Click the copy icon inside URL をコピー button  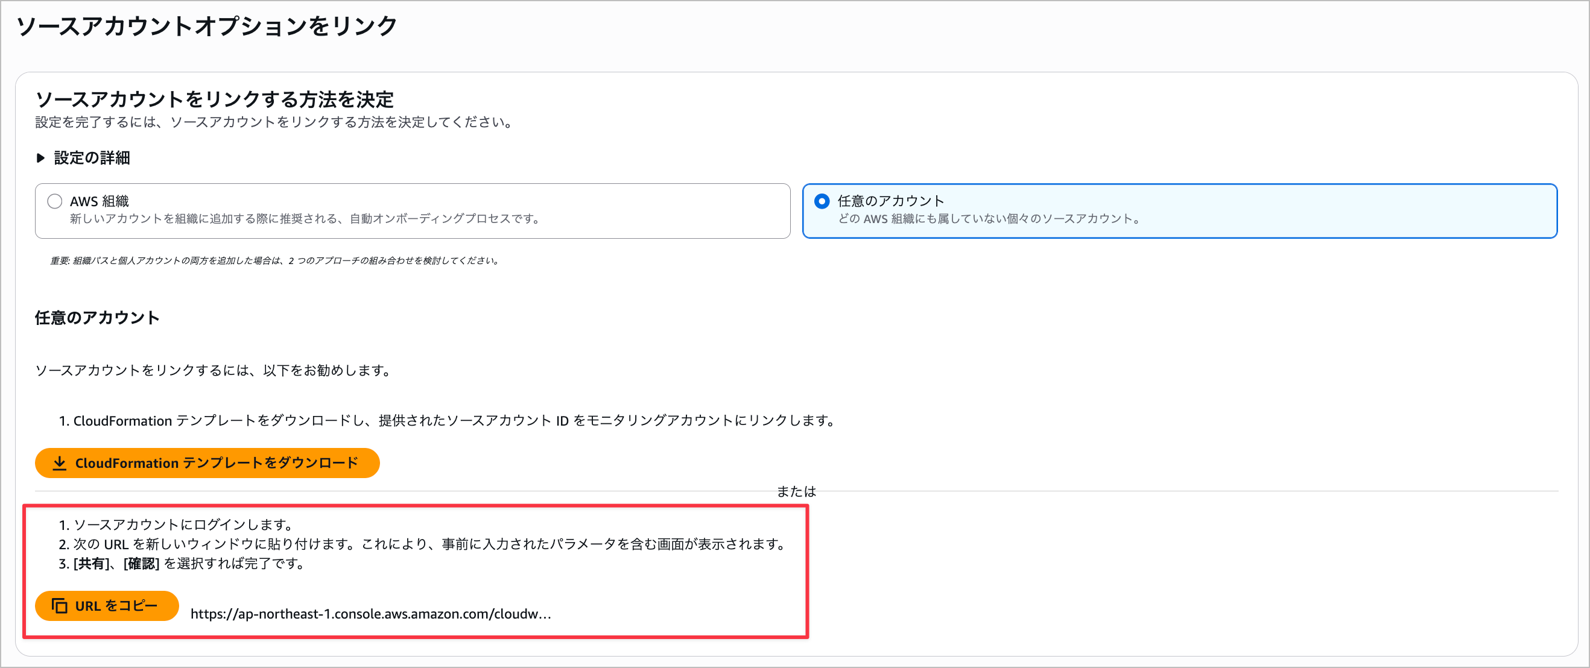[x=60, y=606]
